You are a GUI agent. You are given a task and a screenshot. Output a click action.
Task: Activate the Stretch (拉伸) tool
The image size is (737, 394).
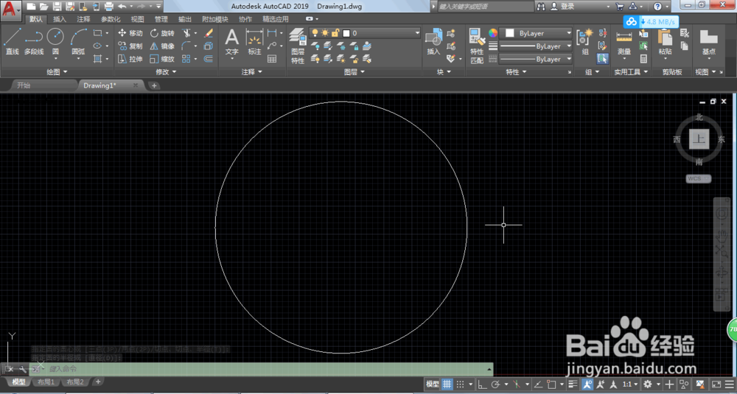point(130,59)
